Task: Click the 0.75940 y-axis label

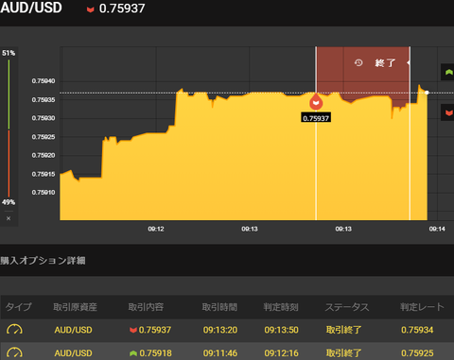Action: pos(44,81)
